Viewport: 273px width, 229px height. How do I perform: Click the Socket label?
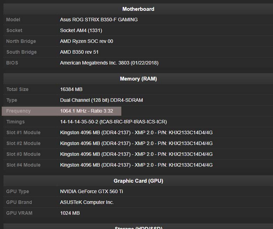[14, 30]
